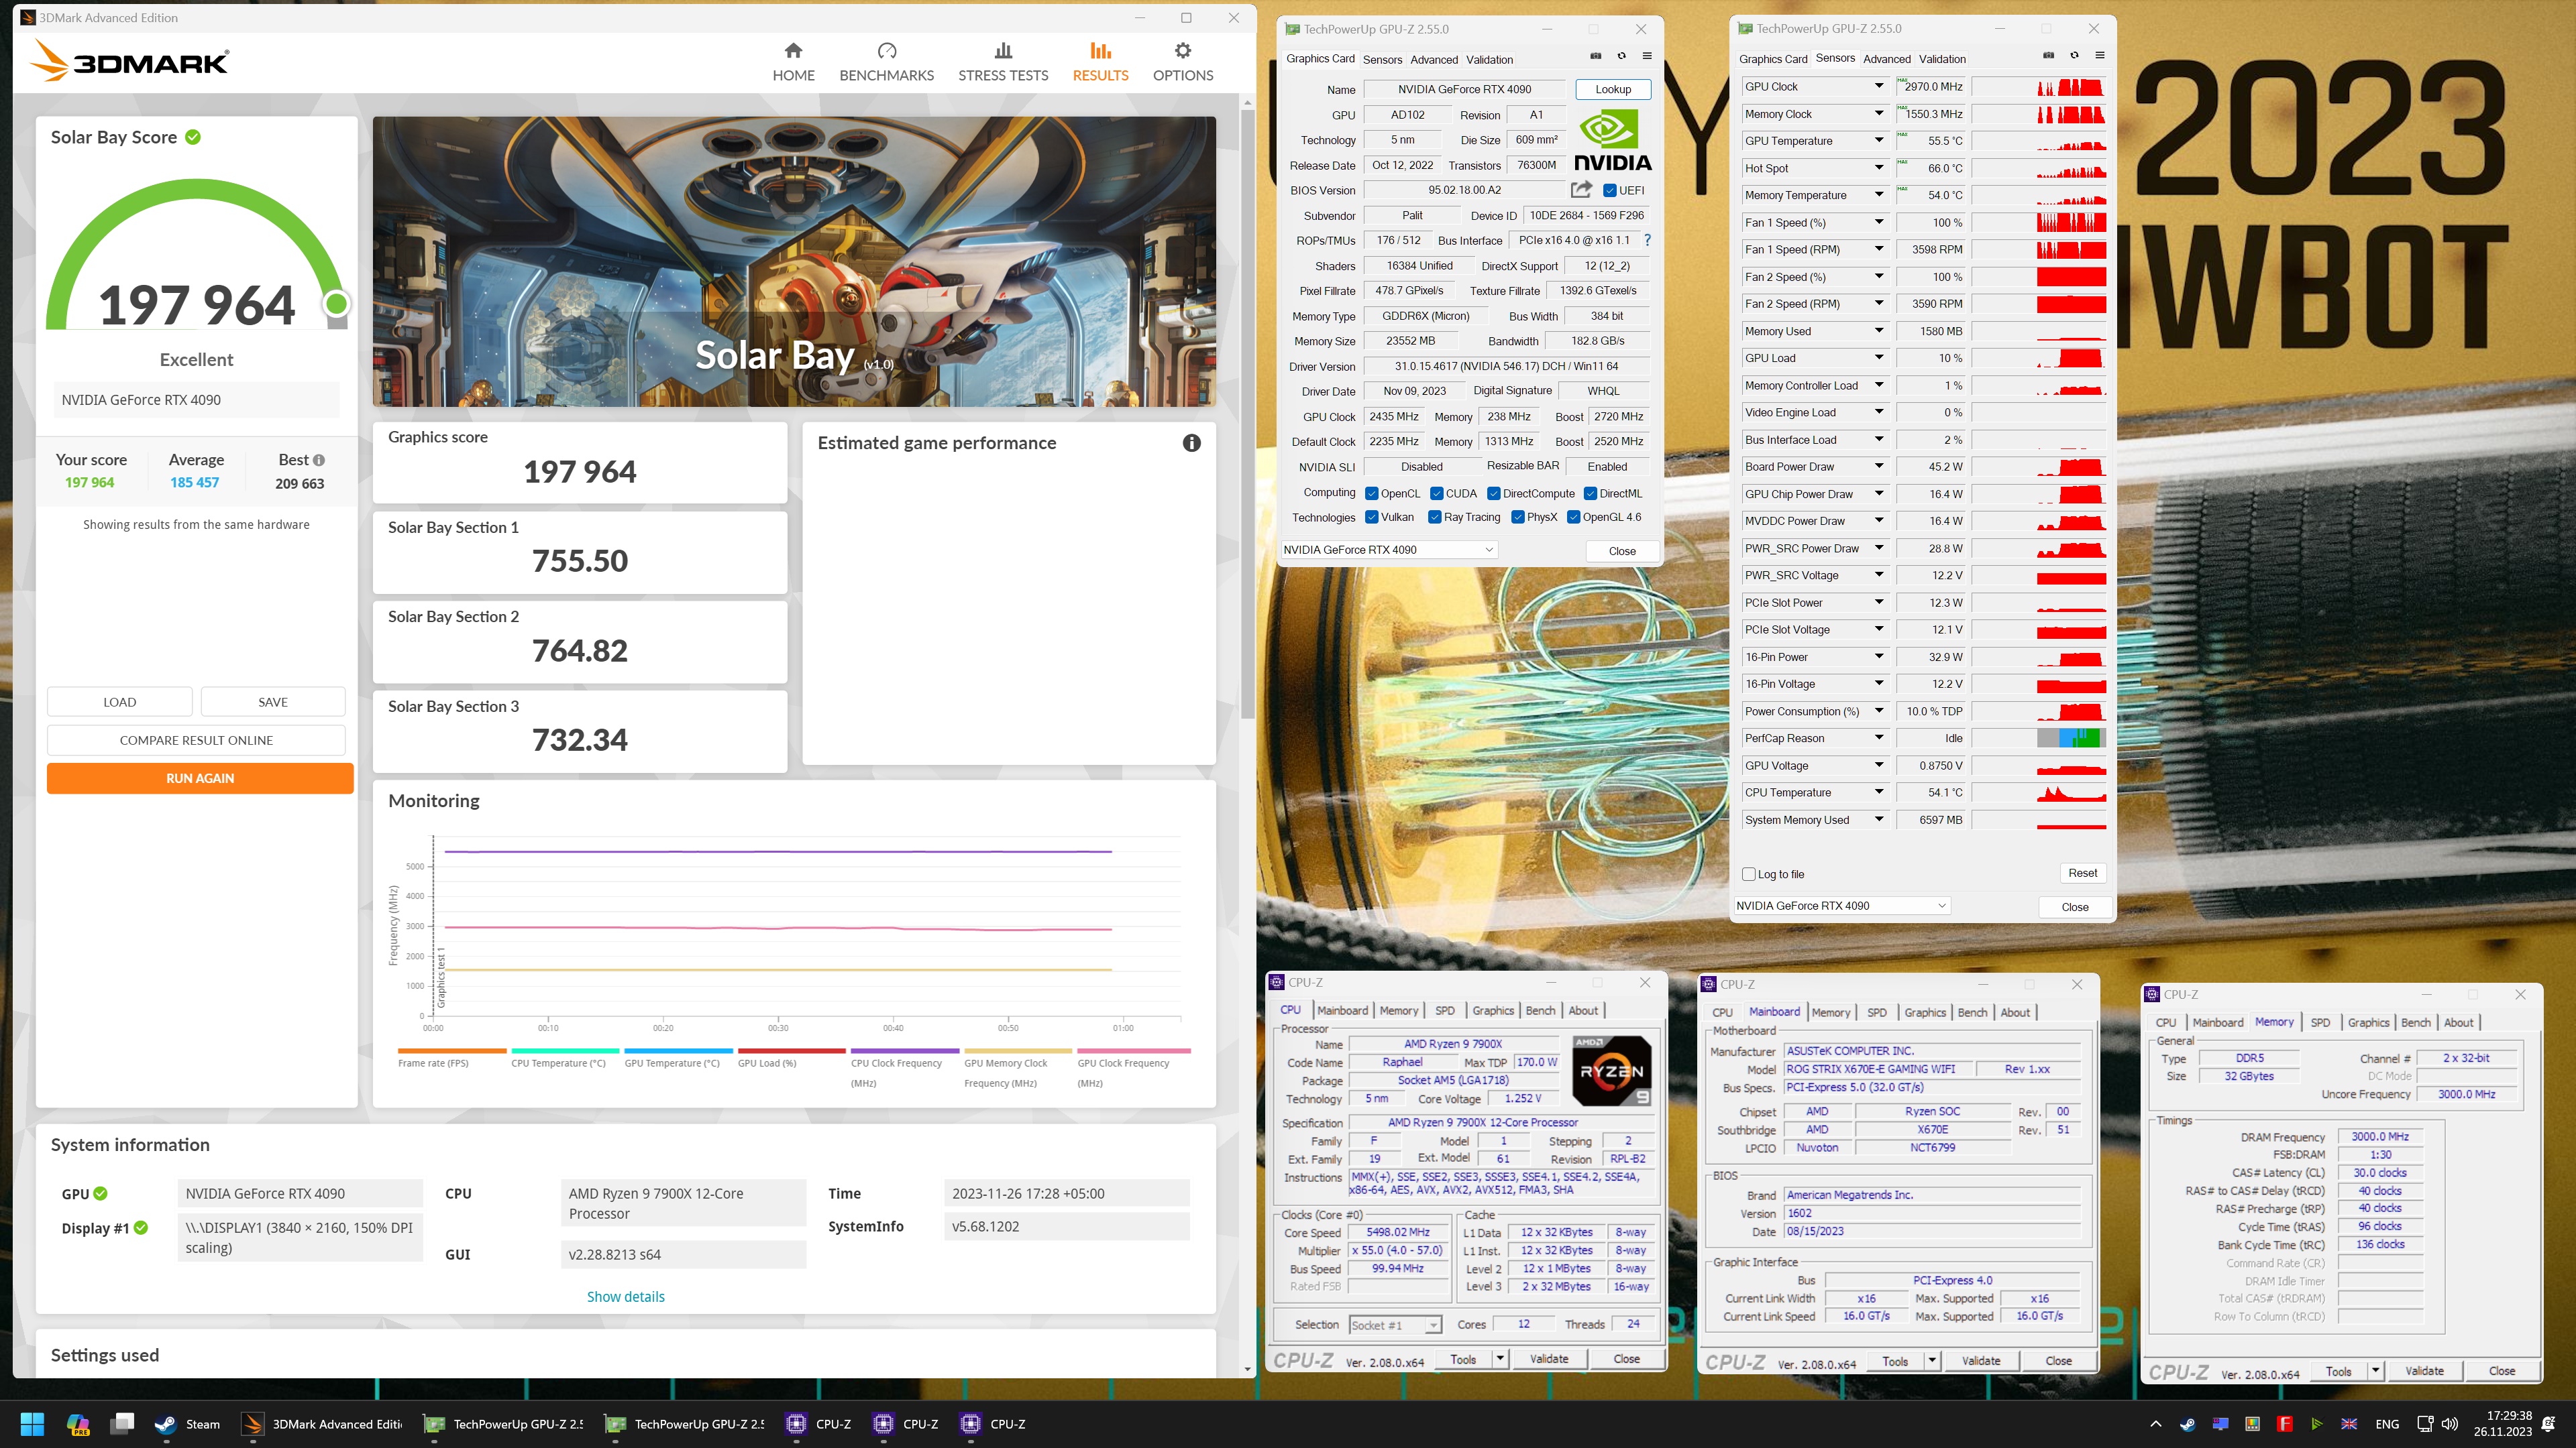Image resolution: width=2576 pixels, height=1448 pixels.
Task: Switch to Sensors tab in left GPU-Z window
Action: tap(1382, 60)
